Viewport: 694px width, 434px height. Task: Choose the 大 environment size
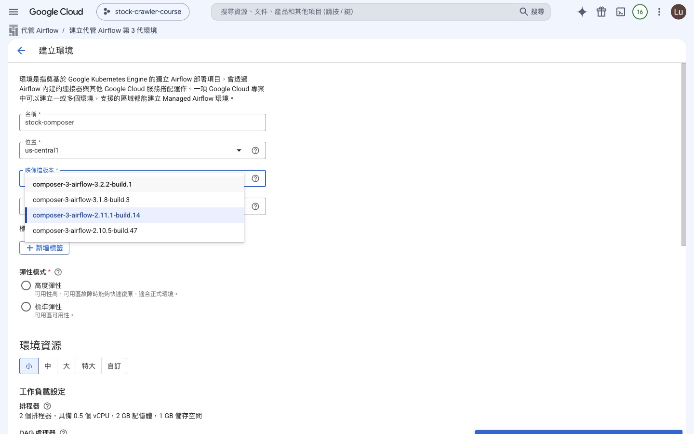tap(67, 366)
